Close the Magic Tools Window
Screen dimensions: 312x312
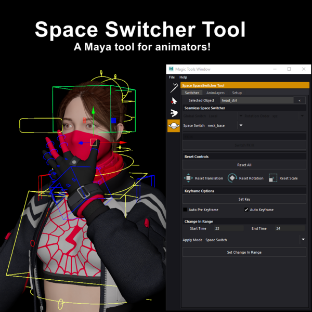coord(304,69)
